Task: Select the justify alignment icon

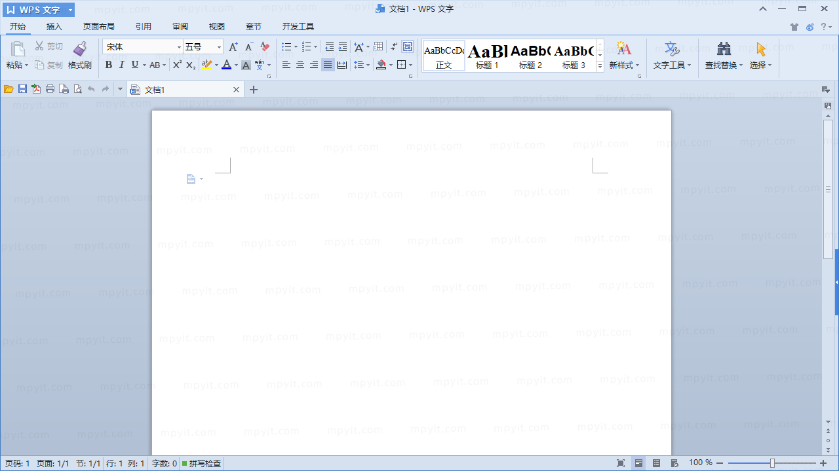Action: point(328,65)
